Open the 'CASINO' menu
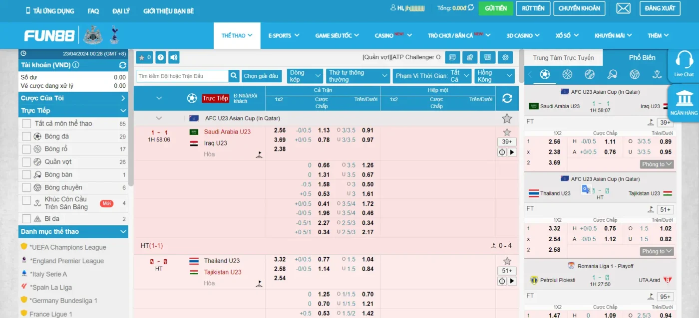This screenshot has width=699, height=318. (393, 35)
